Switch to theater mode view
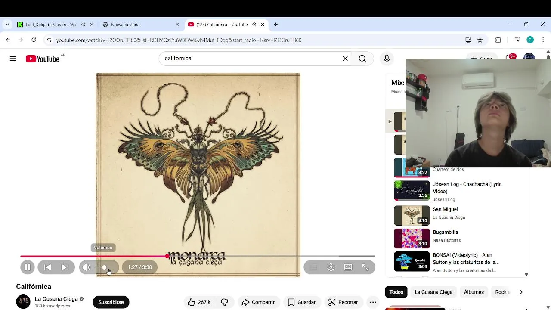The height and width of the screenshot is (310, 551). tap(348, 267)
